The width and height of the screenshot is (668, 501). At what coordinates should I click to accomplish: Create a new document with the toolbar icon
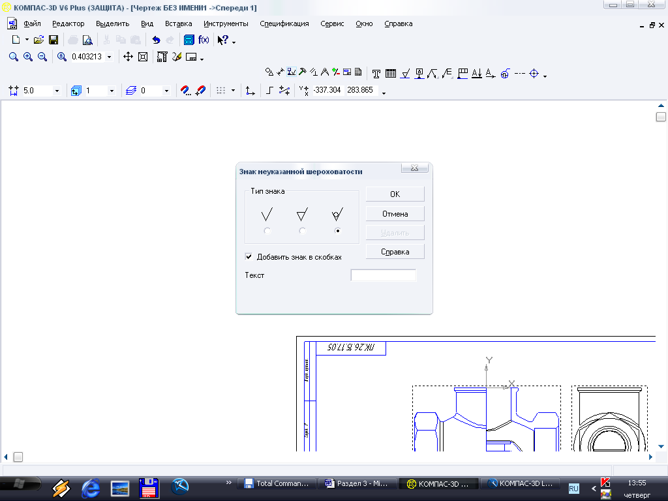tap(16, 40)
